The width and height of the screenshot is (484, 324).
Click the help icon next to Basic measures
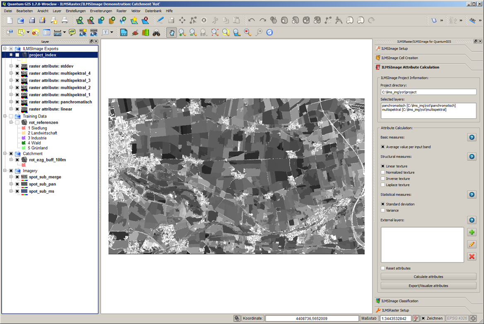click(472, 137)
